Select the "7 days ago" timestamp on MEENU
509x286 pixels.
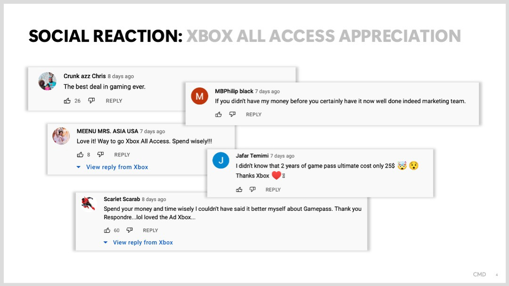pyautogui.click(x=152, y=131)
